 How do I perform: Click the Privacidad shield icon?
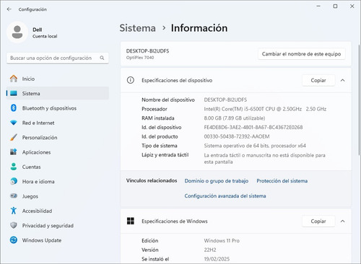[14, 225]
